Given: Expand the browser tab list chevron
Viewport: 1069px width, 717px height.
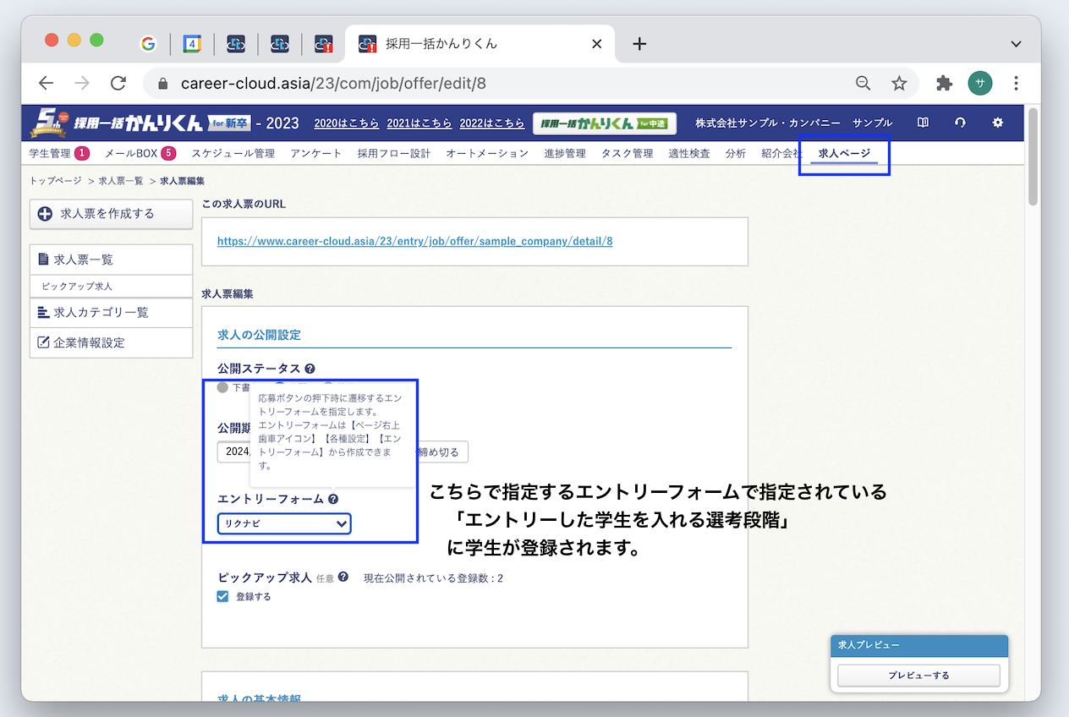Looking at the screenshot, I should tap(1015, 44).
